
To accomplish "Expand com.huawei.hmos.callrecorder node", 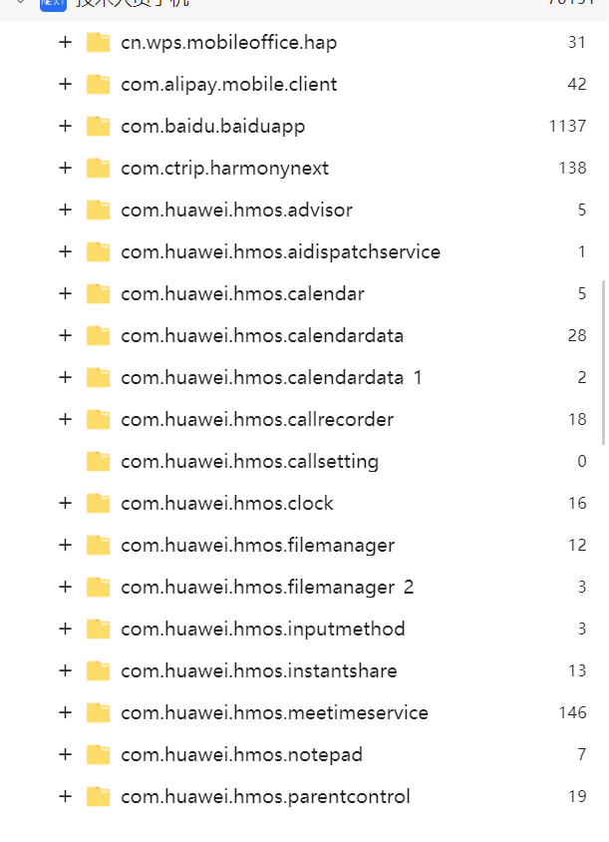I will click(65, 419).
